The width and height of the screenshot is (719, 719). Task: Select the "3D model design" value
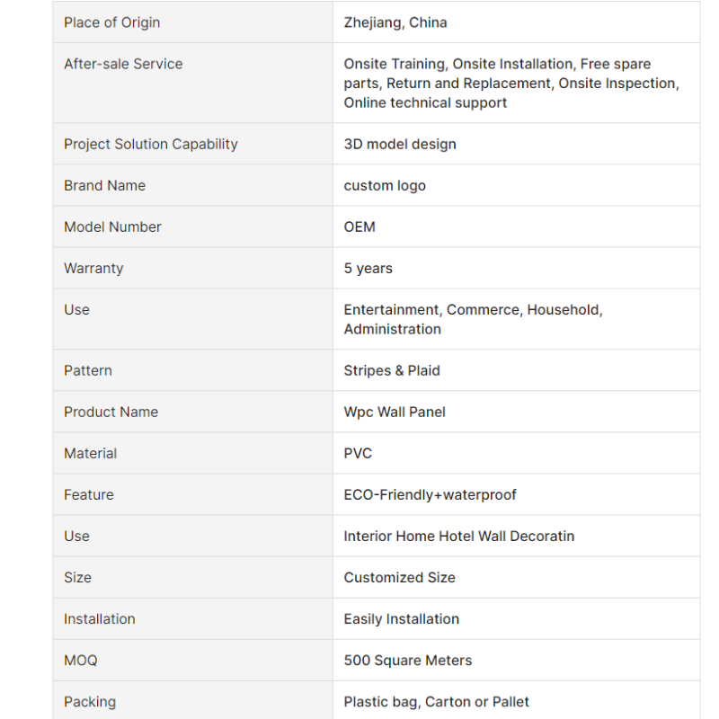click(400, 144)
